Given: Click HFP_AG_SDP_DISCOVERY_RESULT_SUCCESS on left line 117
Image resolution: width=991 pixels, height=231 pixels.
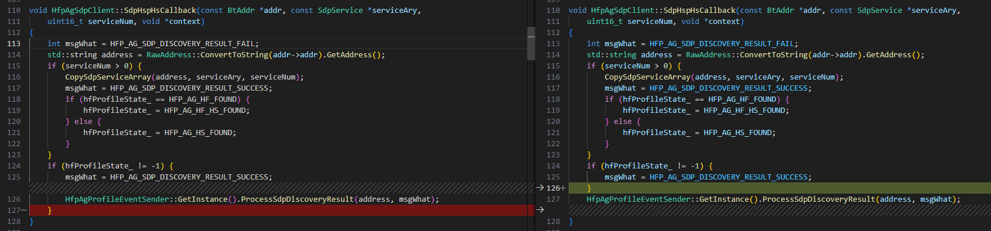Looking at the screenshot, I should click(x=189, y=88).
